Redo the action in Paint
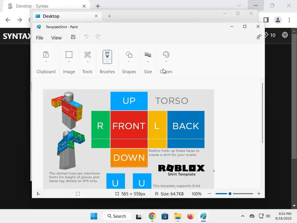Screen dimensions: 297x223 pyautogui.click(x=97, y=37)
